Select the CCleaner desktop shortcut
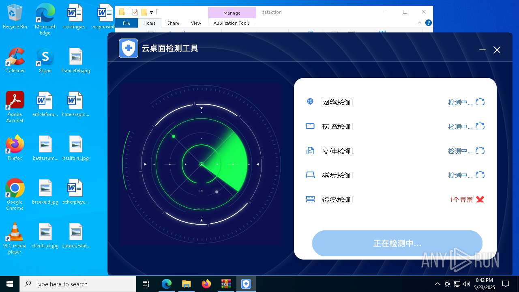The width and height of the screenshot is (519, 292). (x=15, y=60)
